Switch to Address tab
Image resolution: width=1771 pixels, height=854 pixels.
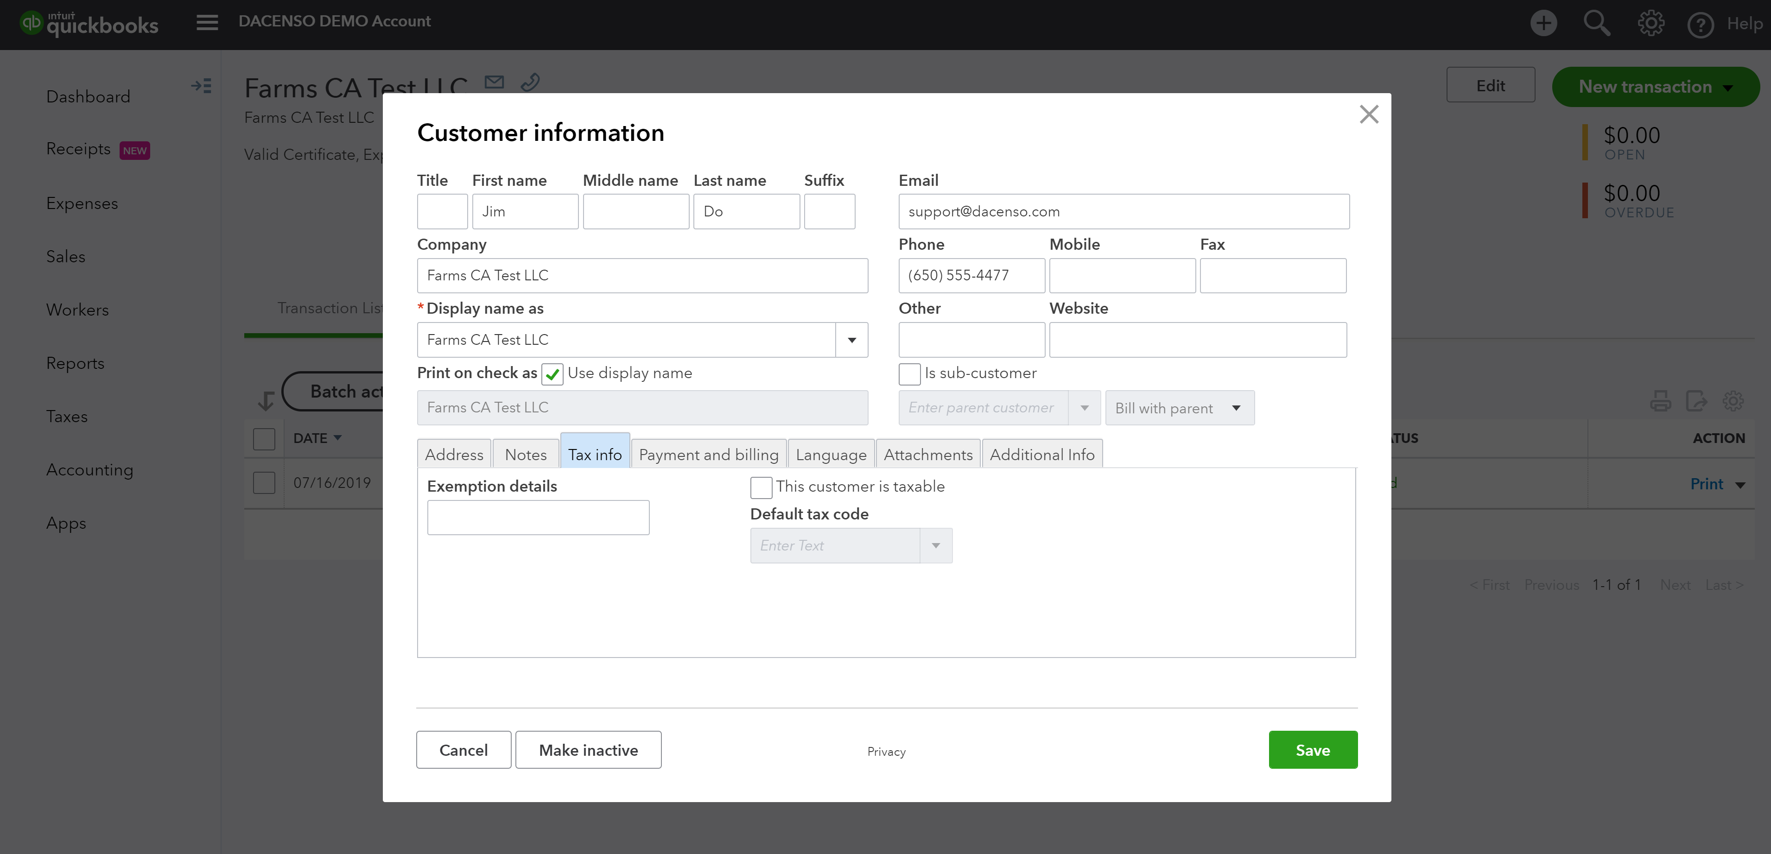click(454, 455)
